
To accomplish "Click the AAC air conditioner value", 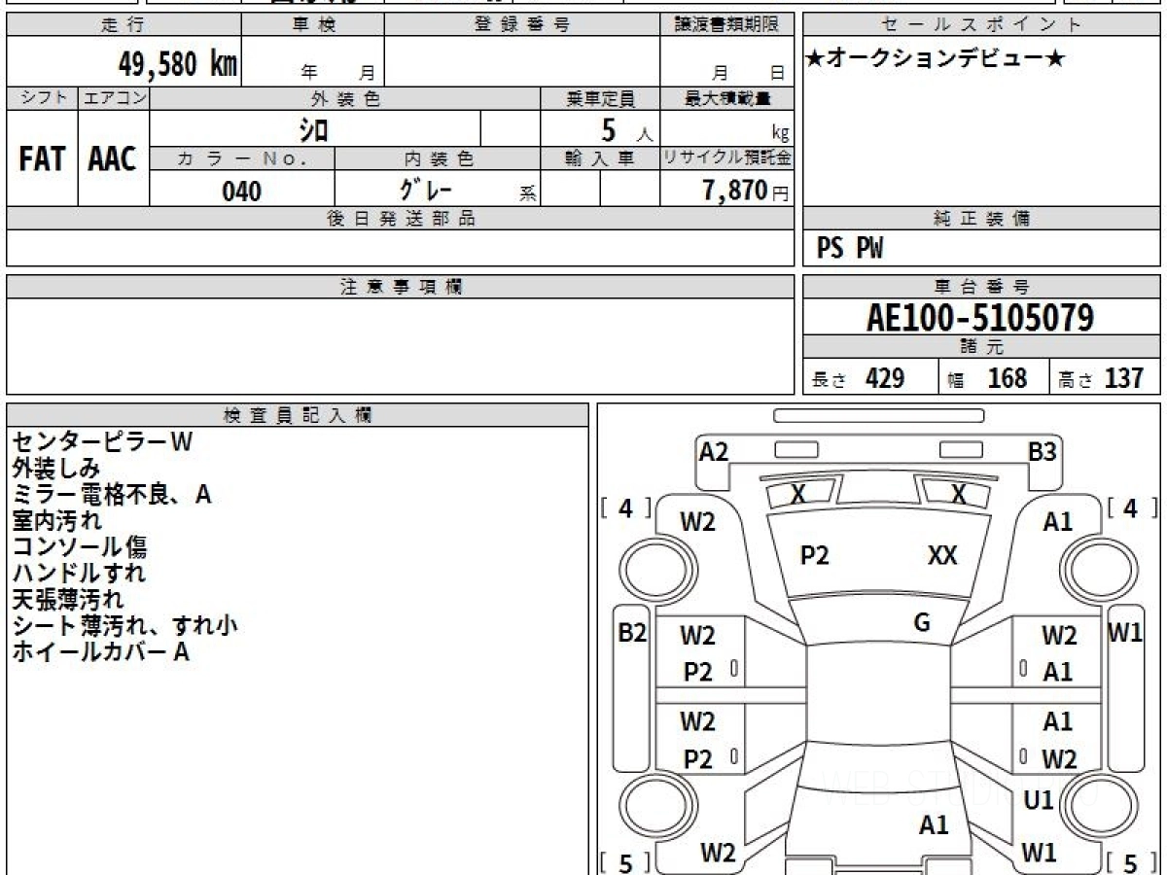I will tap(113, 159).
